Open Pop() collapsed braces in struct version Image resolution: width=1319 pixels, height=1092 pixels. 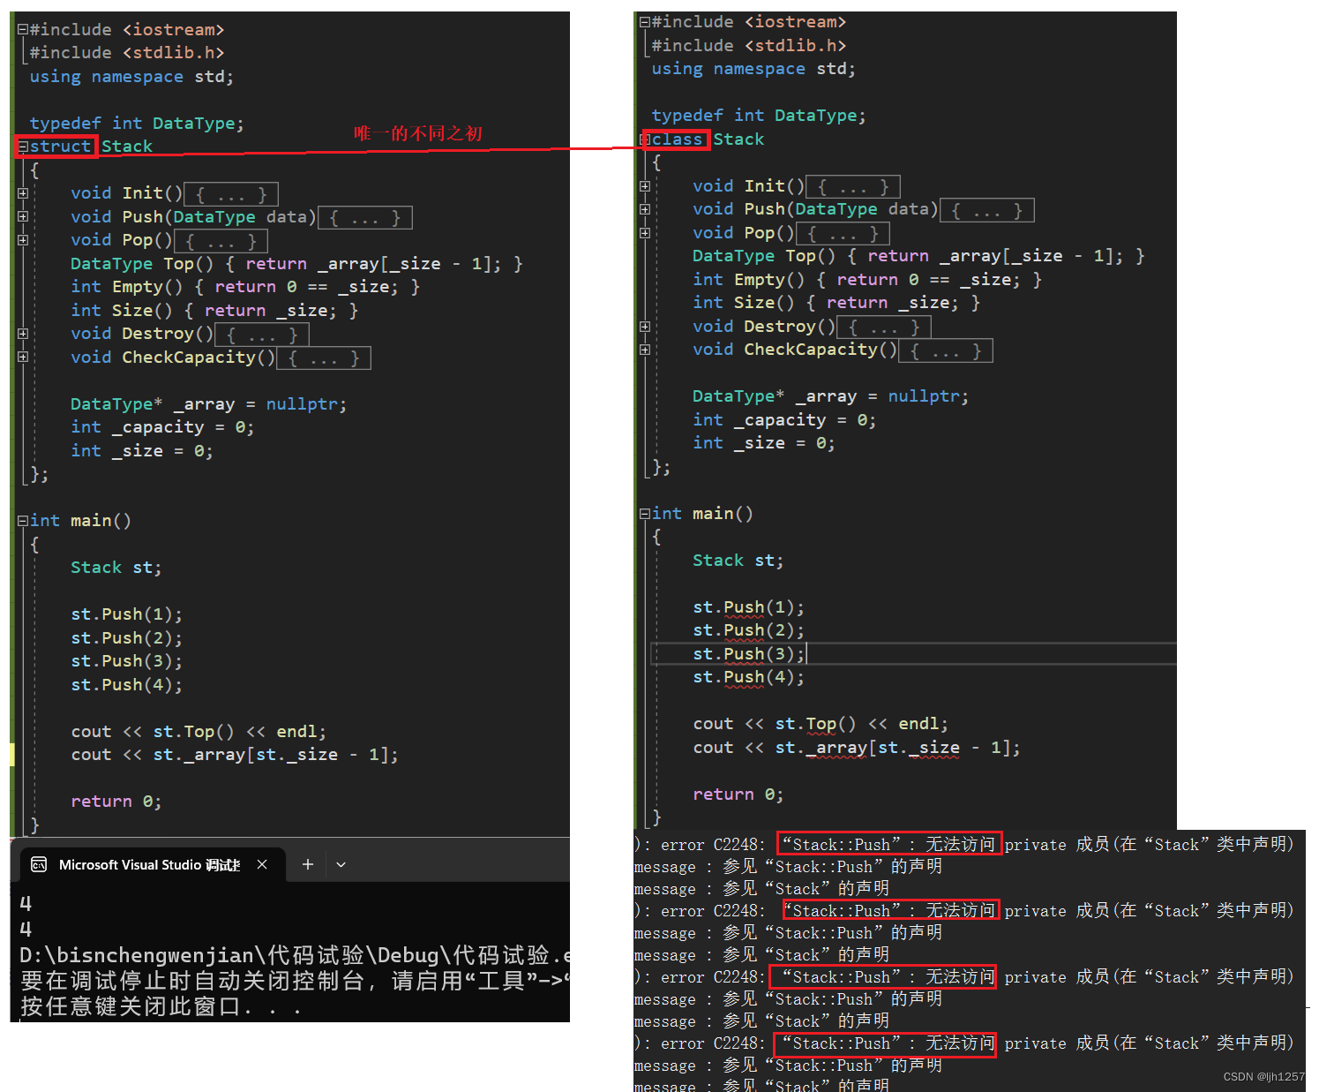[221, 240]
